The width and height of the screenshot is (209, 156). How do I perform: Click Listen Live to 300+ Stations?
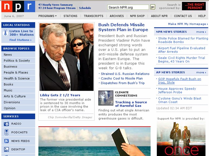pos(21,33)
